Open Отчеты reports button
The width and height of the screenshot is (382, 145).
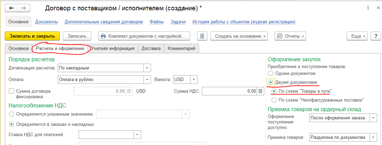click(x=290, y=36)
